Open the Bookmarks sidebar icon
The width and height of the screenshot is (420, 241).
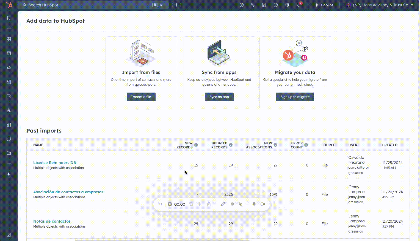pyautogui.click(x=9, y=18)
